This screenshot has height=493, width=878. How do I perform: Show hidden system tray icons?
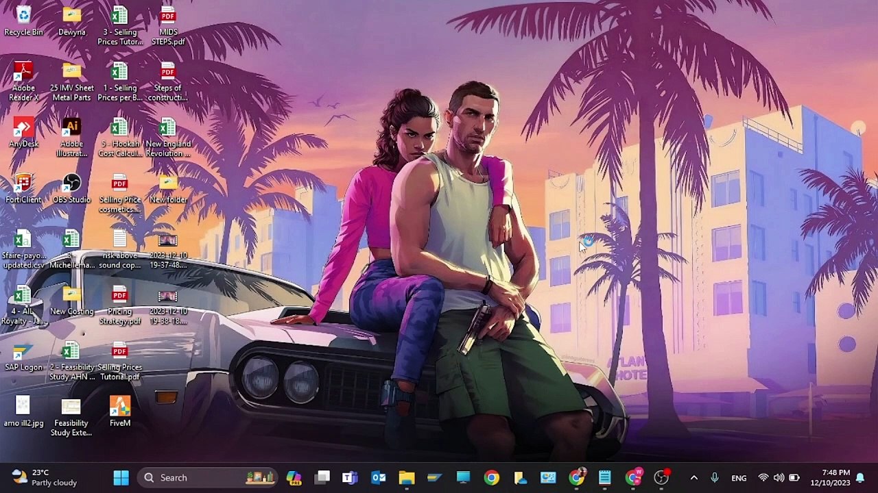click(693, 477)
